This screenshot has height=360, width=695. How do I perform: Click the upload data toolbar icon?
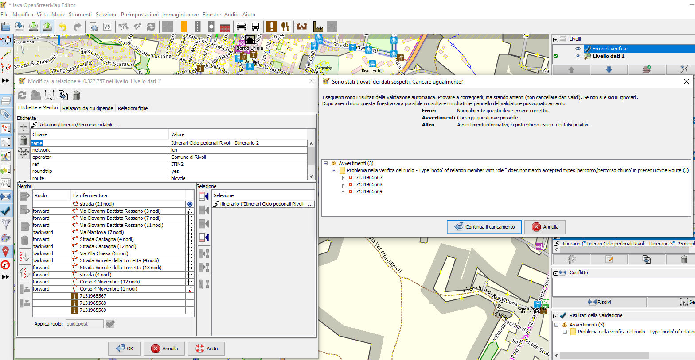47,27
